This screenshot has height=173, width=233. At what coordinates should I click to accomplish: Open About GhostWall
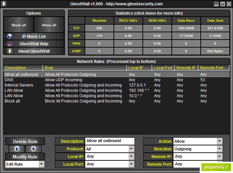[x=34, y=51]
